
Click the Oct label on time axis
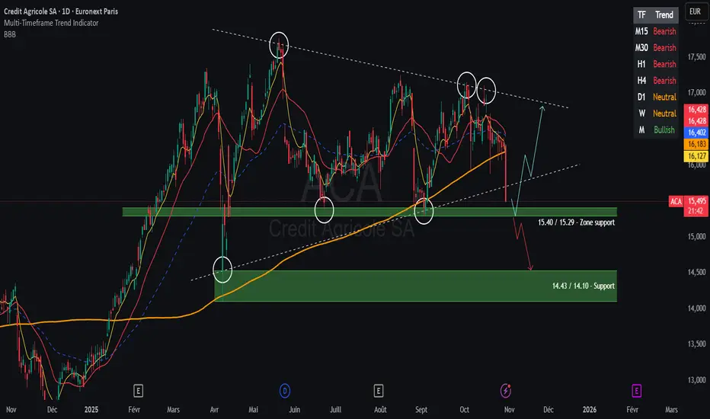click(x=464, y=410)
